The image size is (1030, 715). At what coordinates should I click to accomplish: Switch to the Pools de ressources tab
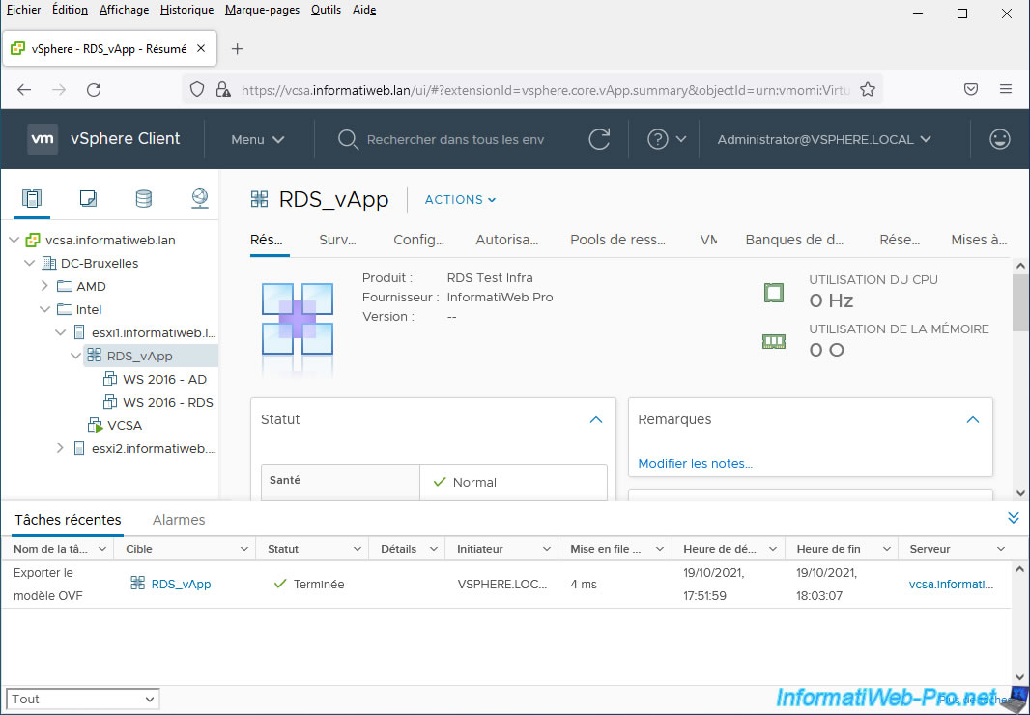(x=618, y=240)
